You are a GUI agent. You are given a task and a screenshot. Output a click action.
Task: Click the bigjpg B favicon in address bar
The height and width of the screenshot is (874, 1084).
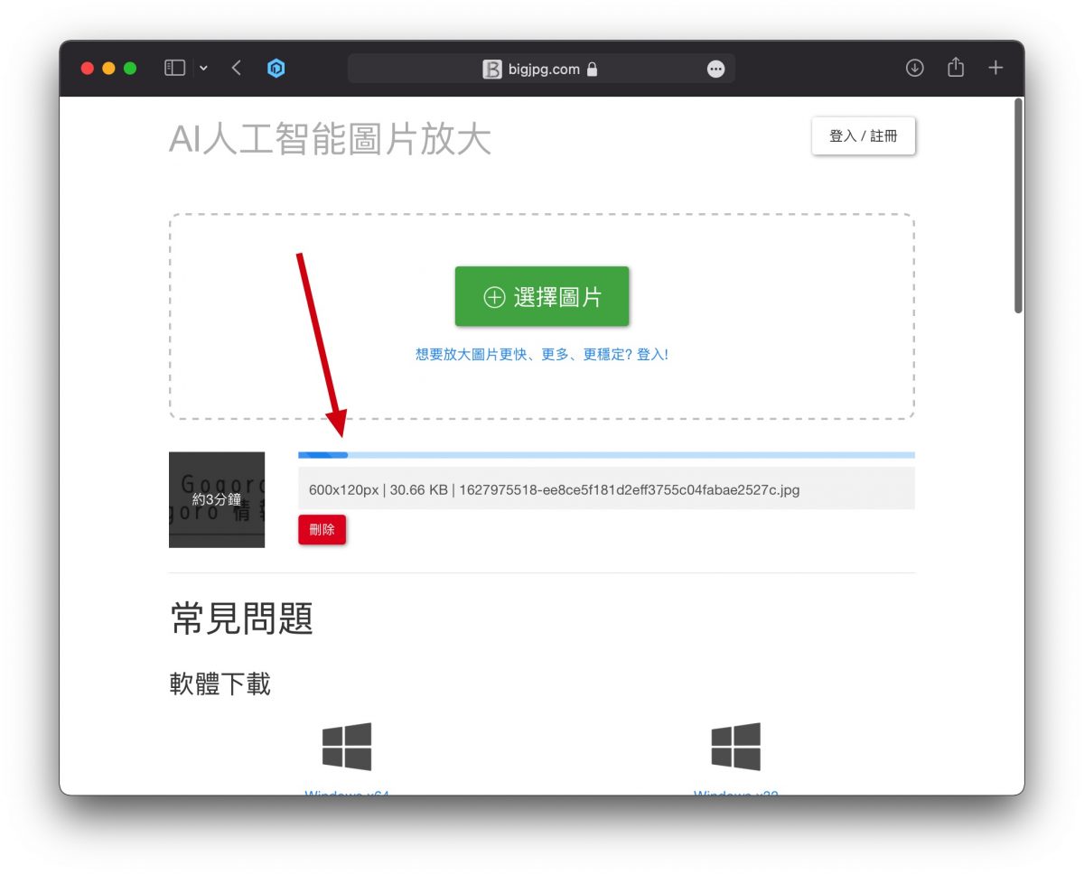pyautogui.click(x=491, y=70)
